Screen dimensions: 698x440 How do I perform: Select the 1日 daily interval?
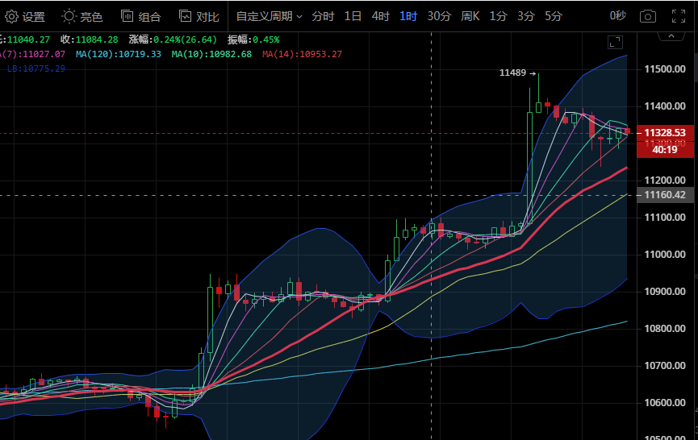pyautogui.click(x=353, y=16)
